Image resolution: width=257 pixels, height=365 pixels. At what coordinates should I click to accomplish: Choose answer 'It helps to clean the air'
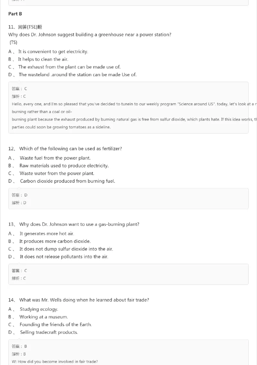[x=43, y=59]
